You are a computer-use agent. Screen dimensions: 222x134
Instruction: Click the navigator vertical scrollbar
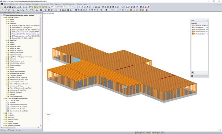[41, 40]
